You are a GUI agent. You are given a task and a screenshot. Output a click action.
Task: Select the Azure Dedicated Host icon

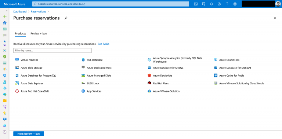point(83,68)
